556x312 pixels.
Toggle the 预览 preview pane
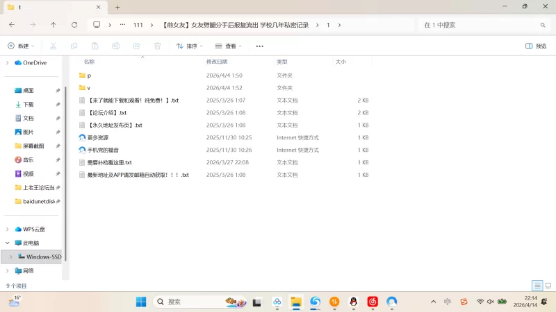(535, 46)
